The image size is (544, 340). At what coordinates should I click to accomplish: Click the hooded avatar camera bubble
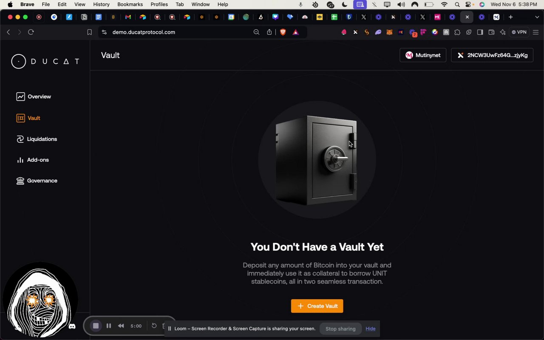pyautogui.click(x=40, y=300)
